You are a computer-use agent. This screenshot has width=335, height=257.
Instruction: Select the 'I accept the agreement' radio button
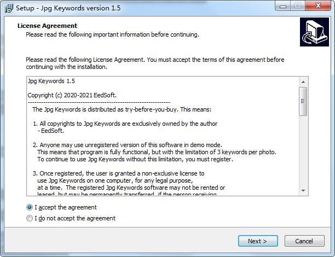coord(30,207)
